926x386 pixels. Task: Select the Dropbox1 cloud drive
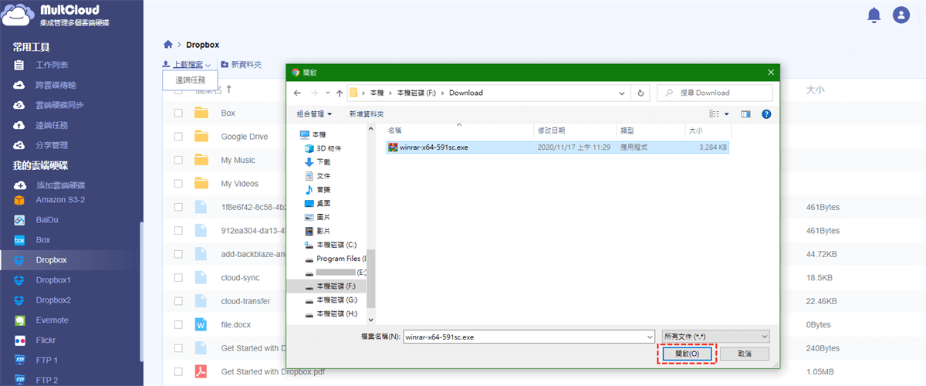pyautogui.click(x=53, y=280)
